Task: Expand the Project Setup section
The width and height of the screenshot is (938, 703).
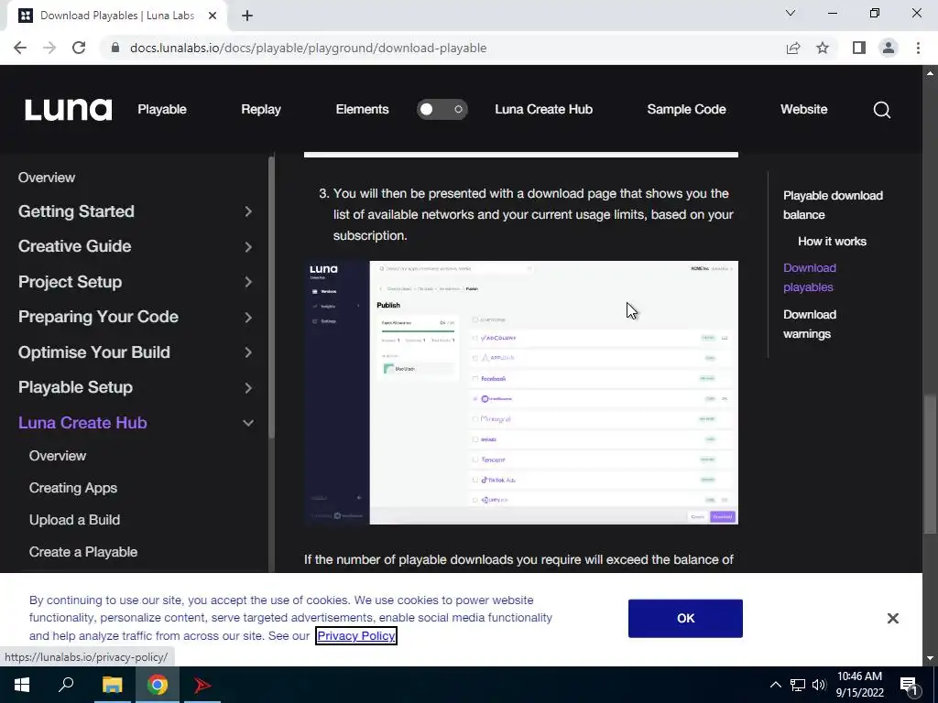Action: [x=248, y=282]
